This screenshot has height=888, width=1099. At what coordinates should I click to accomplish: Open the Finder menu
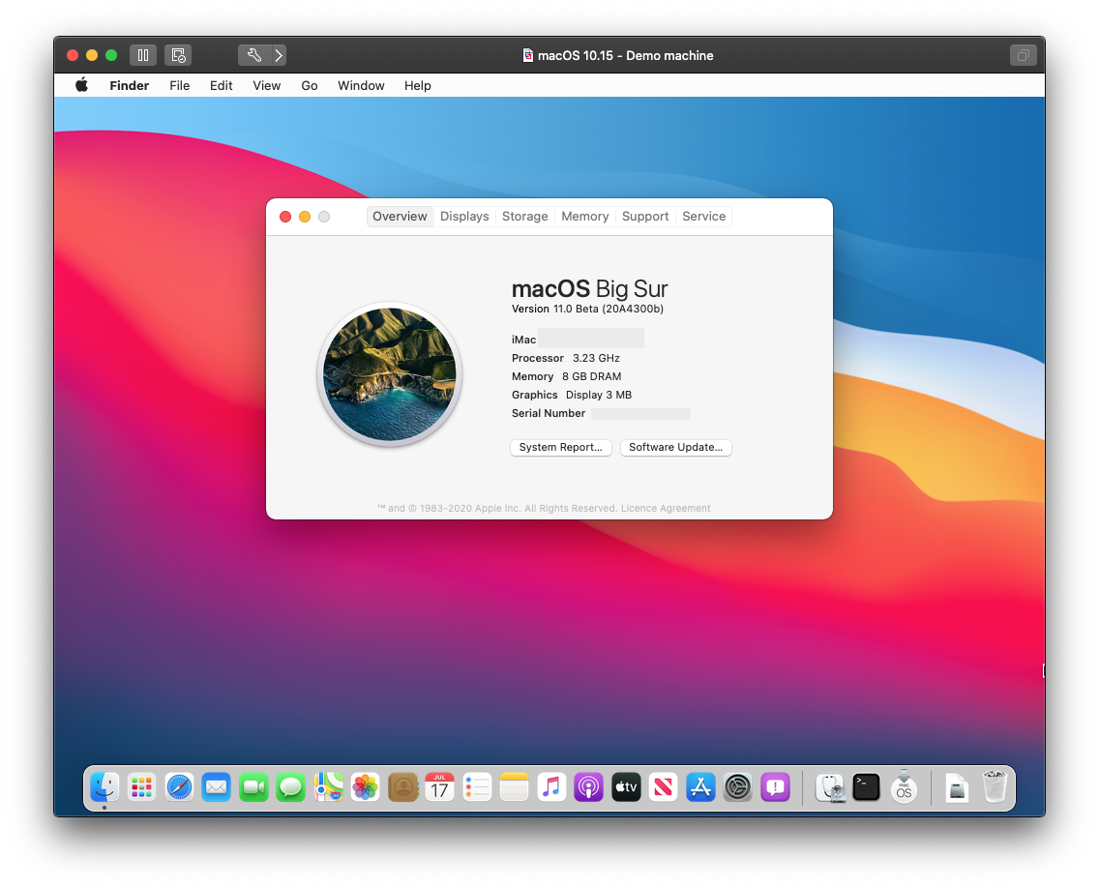point(129,85)
